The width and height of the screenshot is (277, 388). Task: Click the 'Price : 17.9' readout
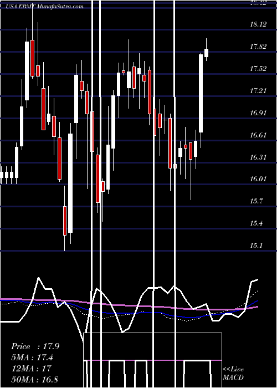click(35, 346)
